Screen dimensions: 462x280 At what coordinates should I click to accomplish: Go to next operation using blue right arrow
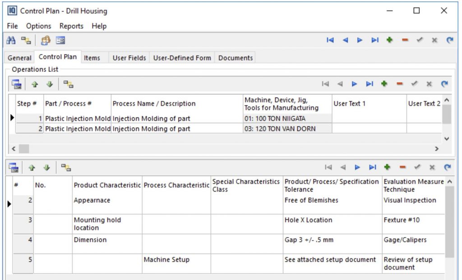354,84
